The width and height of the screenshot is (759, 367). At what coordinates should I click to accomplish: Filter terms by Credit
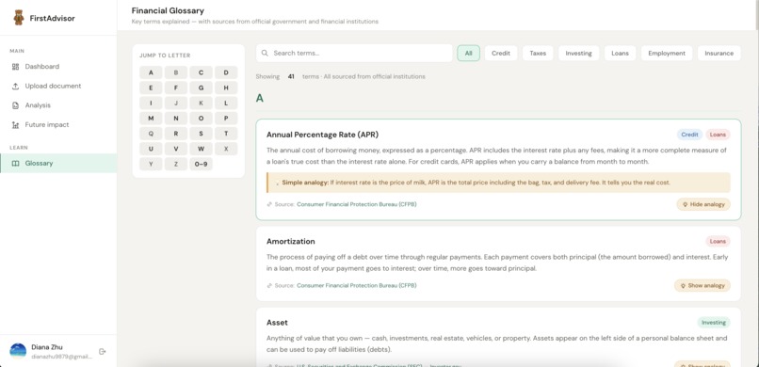[x=501, y=54]
